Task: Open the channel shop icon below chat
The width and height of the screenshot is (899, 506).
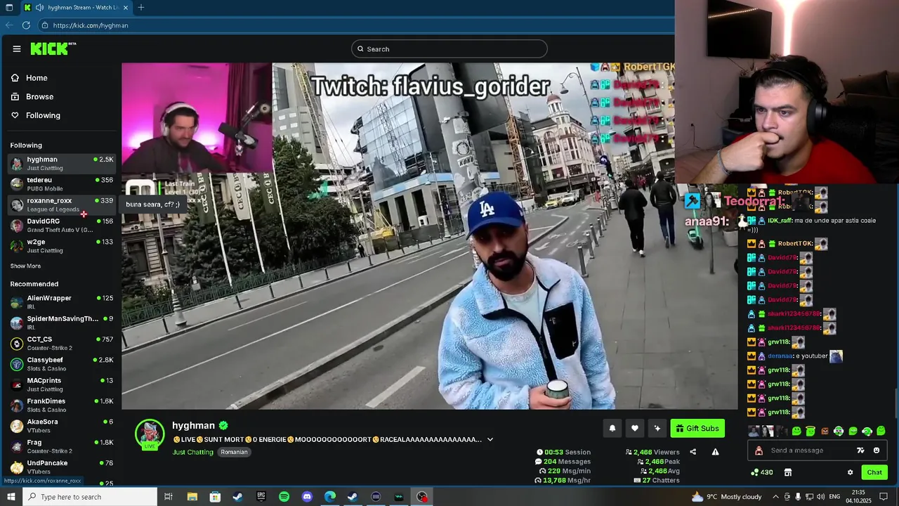Action: 788,472
